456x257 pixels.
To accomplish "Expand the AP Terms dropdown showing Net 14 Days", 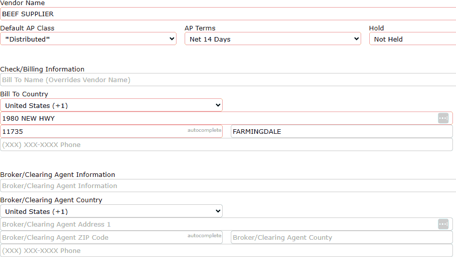I will (272, 39).
